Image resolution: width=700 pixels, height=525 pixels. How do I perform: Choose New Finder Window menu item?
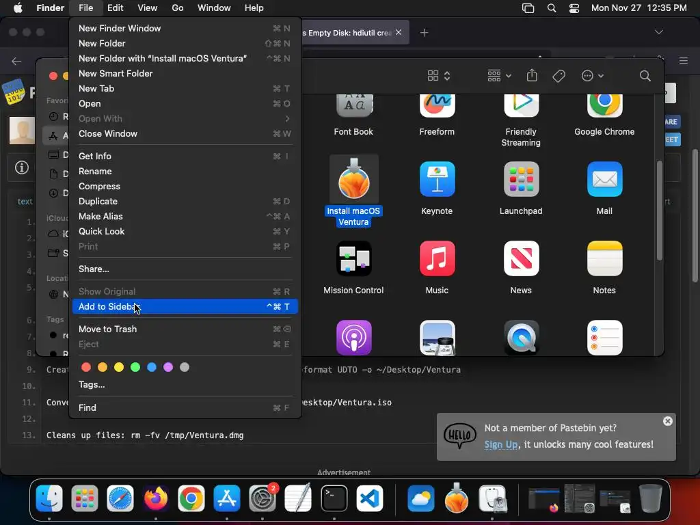tap(185, 28)
